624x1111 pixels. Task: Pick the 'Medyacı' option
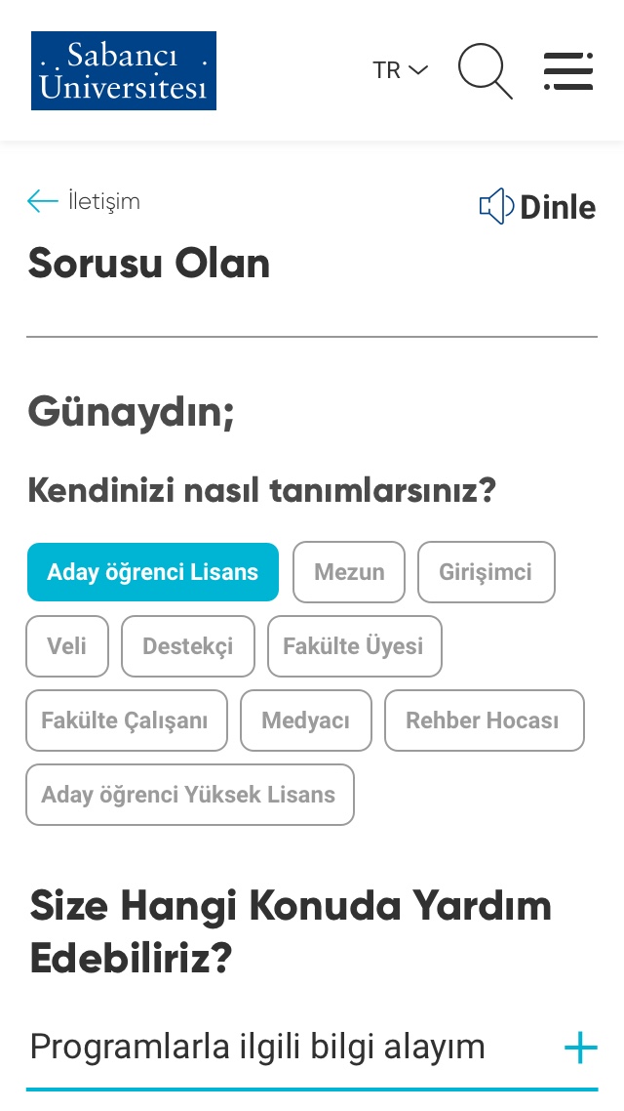(306, 720)
